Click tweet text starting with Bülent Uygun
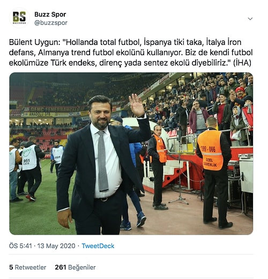The height and width of the screenshot is (279, 268). tap(131, 52)
